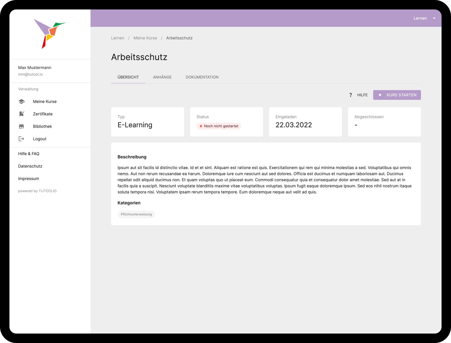This screenshot has width=451, height=343.
Task: Go to Meine Kurse breadcrumb link
Action: click(145, 38)
